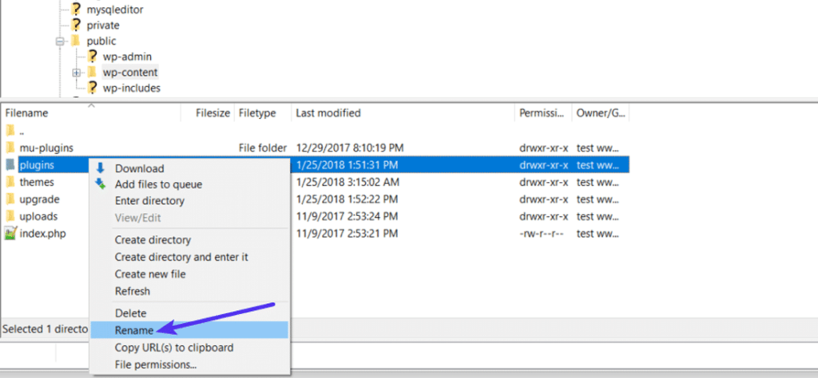Collapse the public folder tree node

[60, 41]
